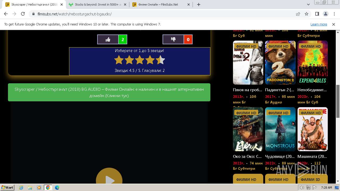Open the Expend4bles movie poster

pos(313,63)
